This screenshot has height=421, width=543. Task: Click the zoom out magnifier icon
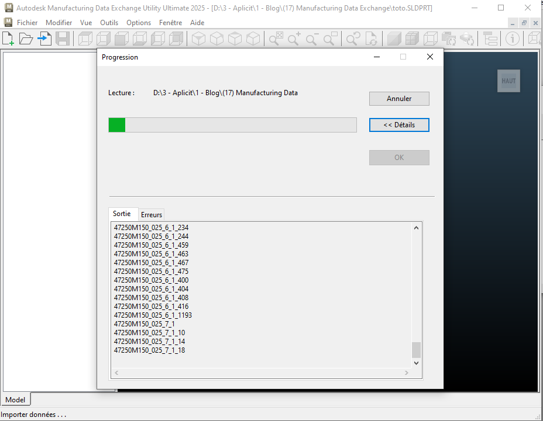[x=312, y=39]
